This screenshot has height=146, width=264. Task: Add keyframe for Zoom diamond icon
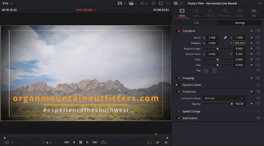252,37
